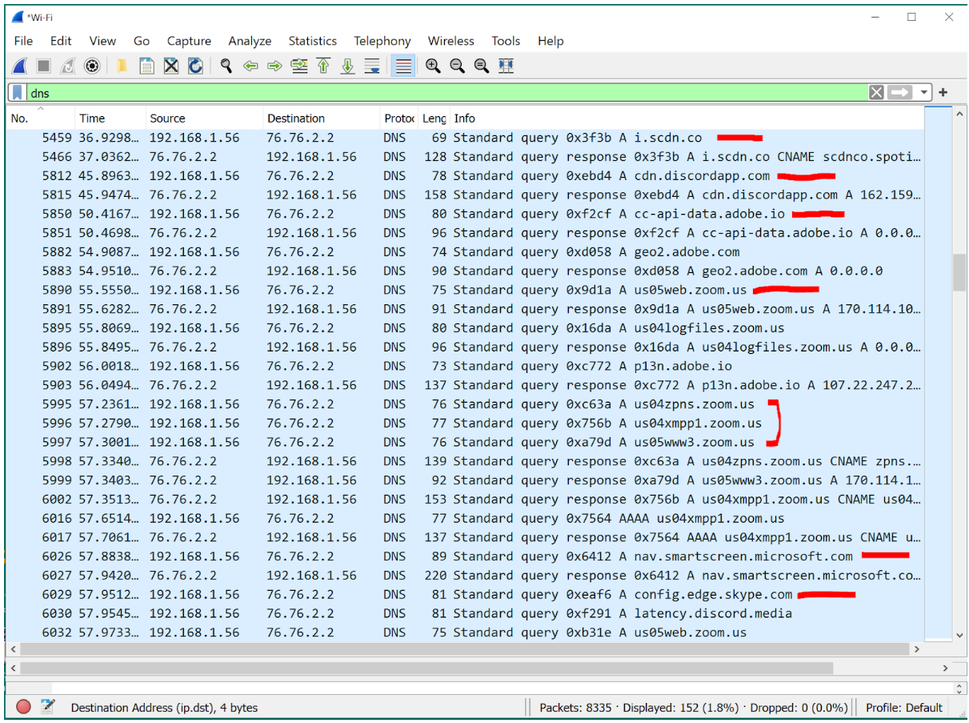This screenshot has height=723, width=969.
Task: Go forward in packet history
Action: pyautogui.click(x=274, y=66)
